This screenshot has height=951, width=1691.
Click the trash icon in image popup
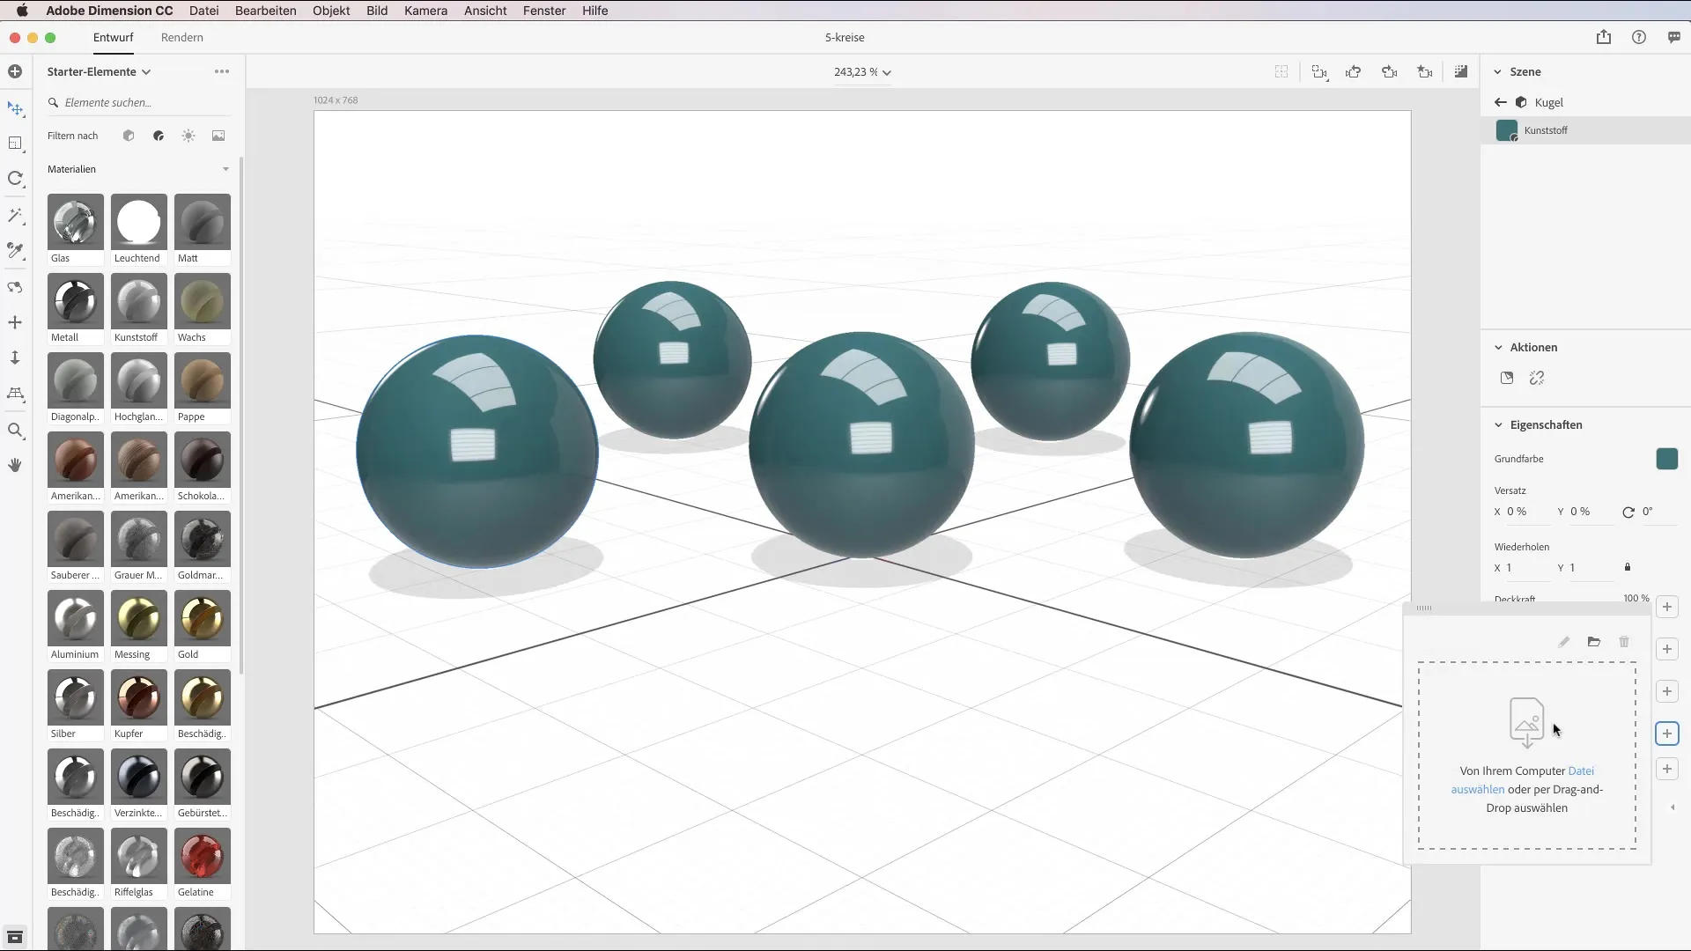click(1624, 642)
